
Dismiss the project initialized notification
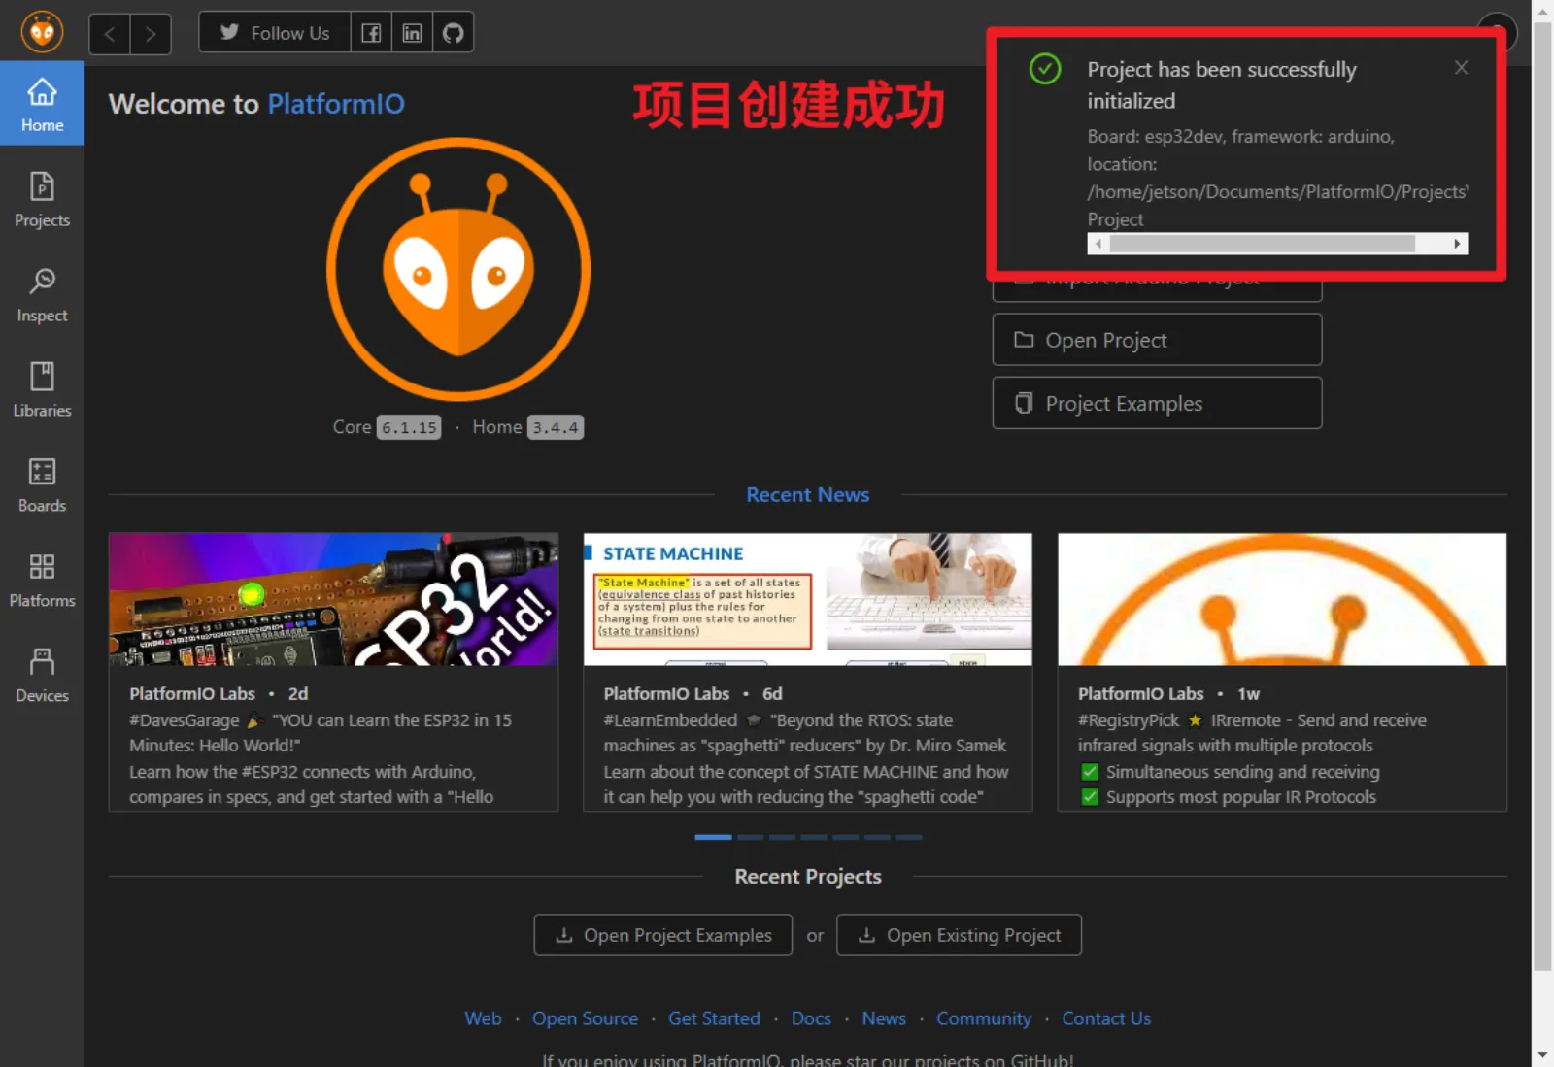[x=1461, y=68]
